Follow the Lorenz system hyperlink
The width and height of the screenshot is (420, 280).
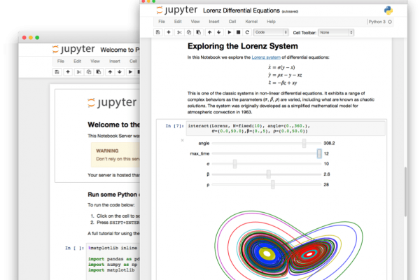pyautogui.click(x=266, y=57)
